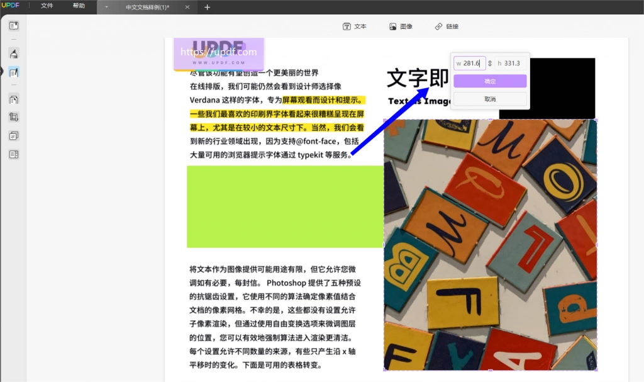Click the width input field showing 281.6
This screenshot has width=644, height=382.
point(470,64)
